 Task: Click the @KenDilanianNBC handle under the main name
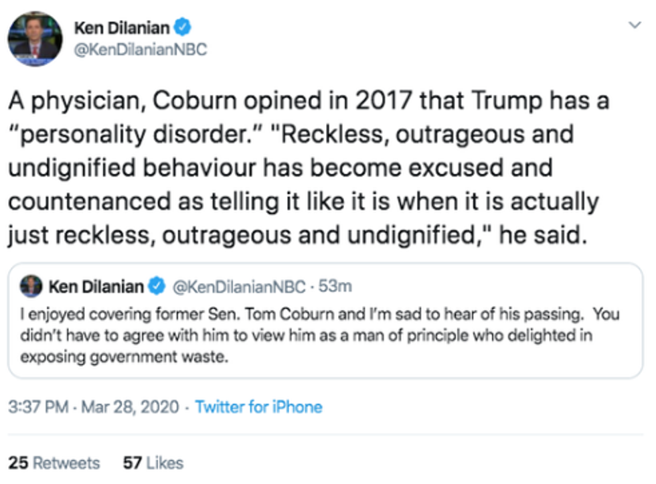pyautogui.click(x=139, y=48)
